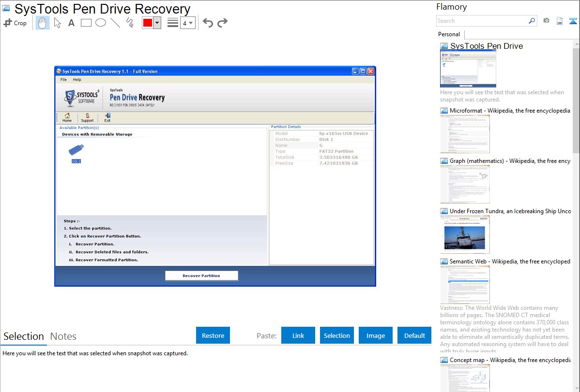The width and height of the screenshot is (580, 392).
Task: Click the Paste Link button
Action: click(298, 335)
